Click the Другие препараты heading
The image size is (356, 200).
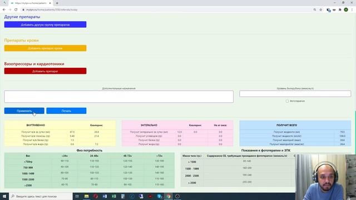point(22,17)
